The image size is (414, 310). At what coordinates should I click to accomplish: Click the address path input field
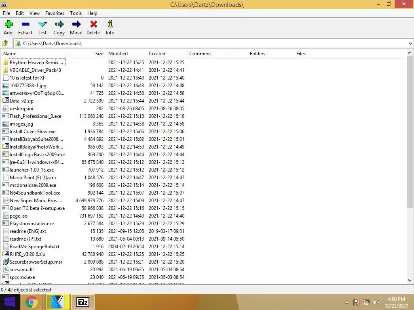tap(210, 44)
